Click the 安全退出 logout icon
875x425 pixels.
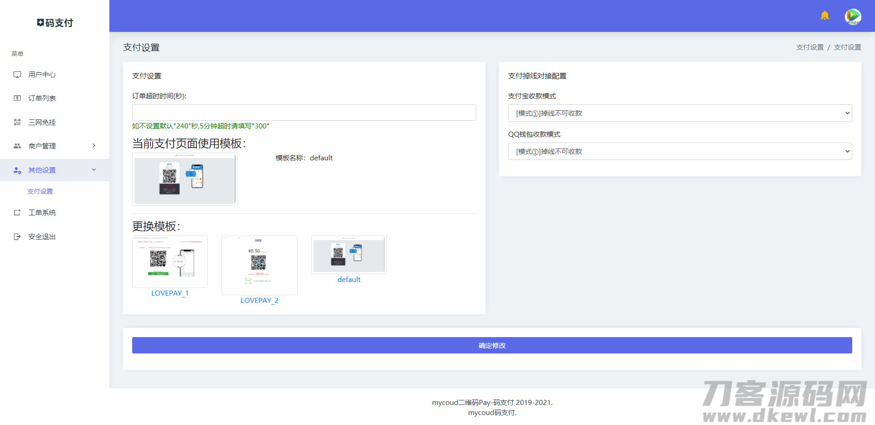[17, 236]
